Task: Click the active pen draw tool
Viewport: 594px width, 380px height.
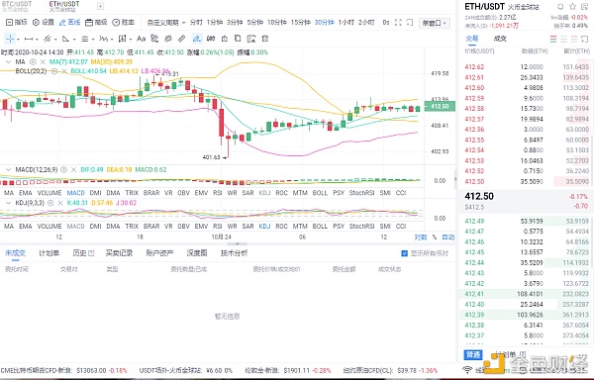Action: [196, 39]
